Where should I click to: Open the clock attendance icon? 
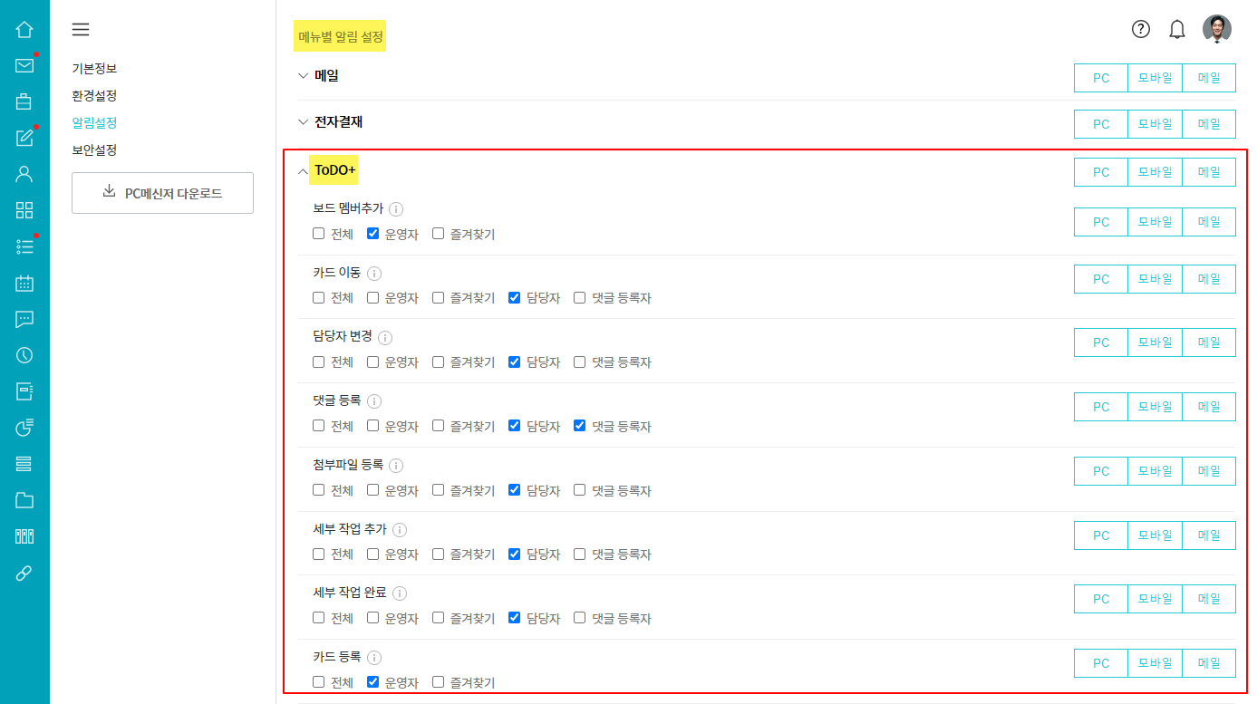click(x=24, y=355)
